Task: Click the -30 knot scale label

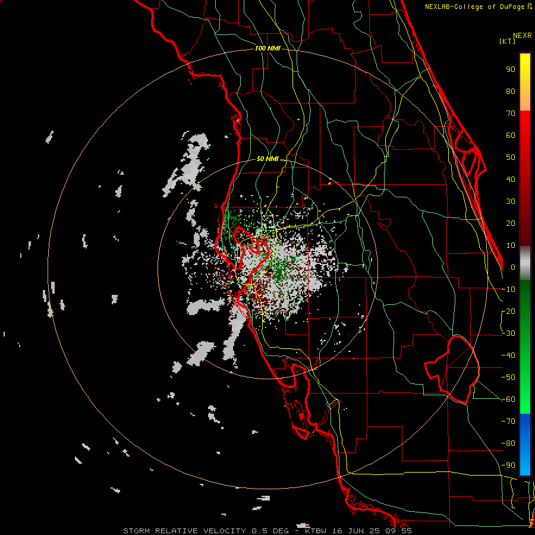Action: pos(508,333)
